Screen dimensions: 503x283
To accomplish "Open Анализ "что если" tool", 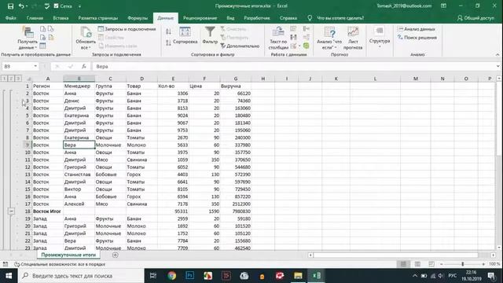I will coord(329,38).
